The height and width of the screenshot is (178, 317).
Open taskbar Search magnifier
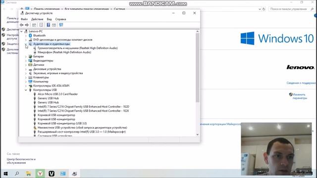pyautogui.click(x=17, y=174)
